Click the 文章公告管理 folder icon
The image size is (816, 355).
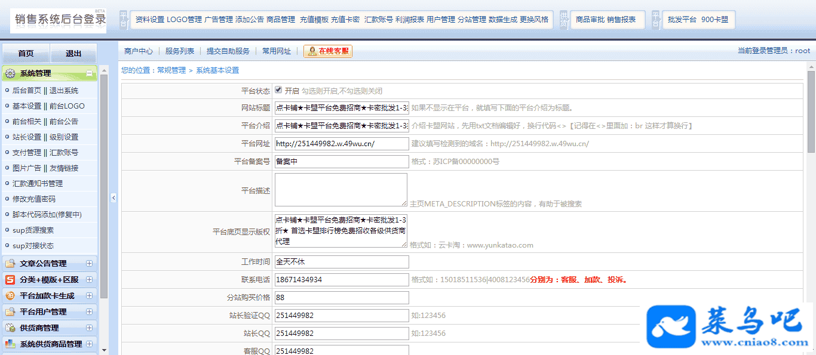pyautogui.click(x=10, y=264)
